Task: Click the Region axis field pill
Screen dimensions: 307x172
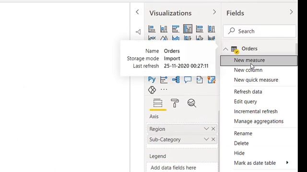Action: click(x=182, y=129)
